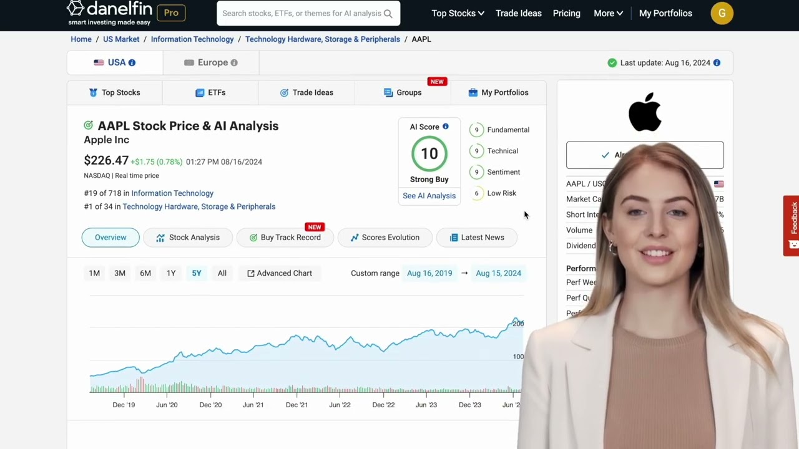Click the Technical score 9 badge

point(476,151)
